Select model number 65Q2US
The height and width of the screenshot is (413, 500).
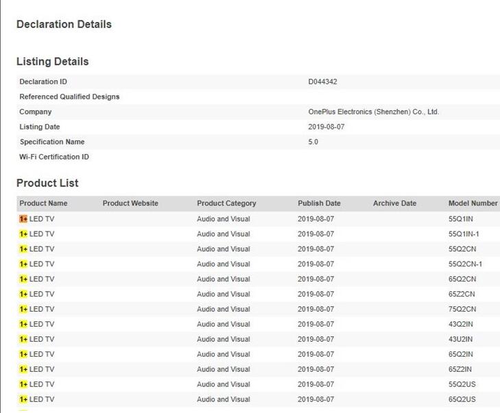pyautogui.click(x=462, y=400)
